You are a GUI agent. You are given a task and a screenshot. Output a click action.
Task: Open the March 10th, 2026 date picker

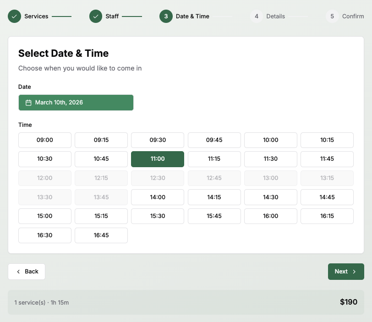tap(76, 102)
